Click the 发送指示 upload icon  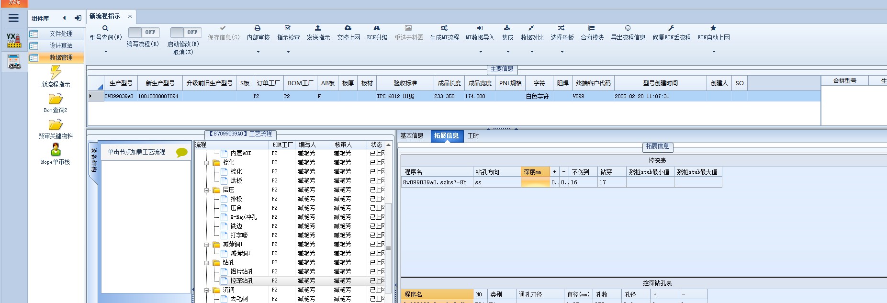coord(318,28)
